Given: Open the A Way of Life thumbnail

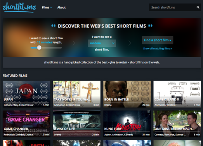Looking at the screenshot, I should (x=76, y=124).
